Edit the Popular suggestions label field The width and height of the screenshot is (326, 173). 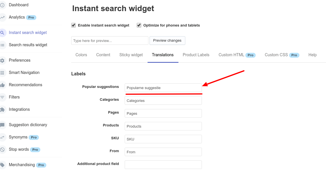click(163, 88)
